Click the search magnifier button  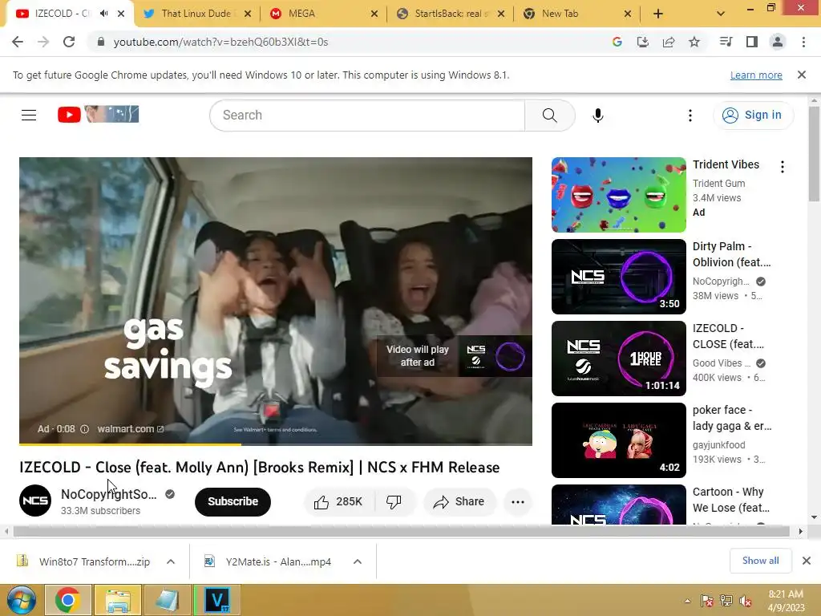pos(549,115)
